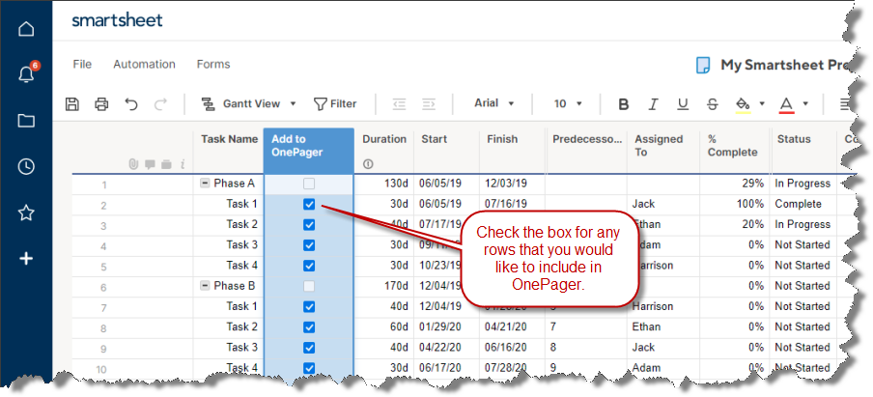
Task: Uncheck the box in row 2
Action: click(x=309, y=205)
